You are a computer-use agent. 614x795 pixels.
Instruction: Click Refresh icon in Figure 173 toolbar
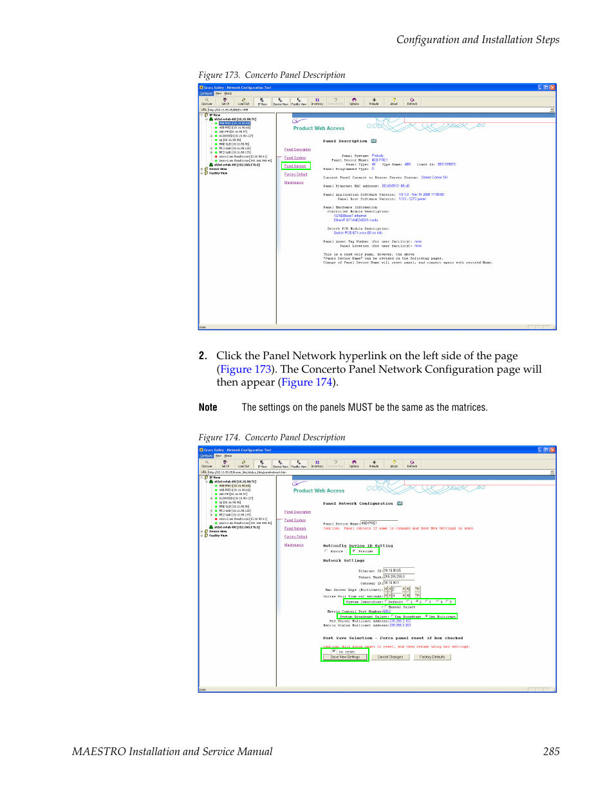(x=412, y=101)
